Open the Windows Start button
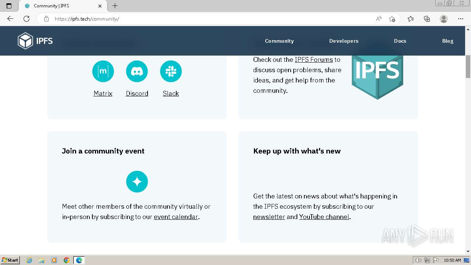The width and height of the screenshot is (471, 265). pos(10,260)
